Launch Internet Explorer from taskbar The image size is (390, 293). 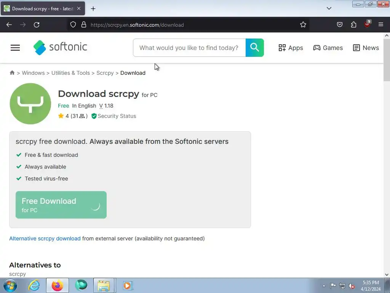tap(34, 285)
